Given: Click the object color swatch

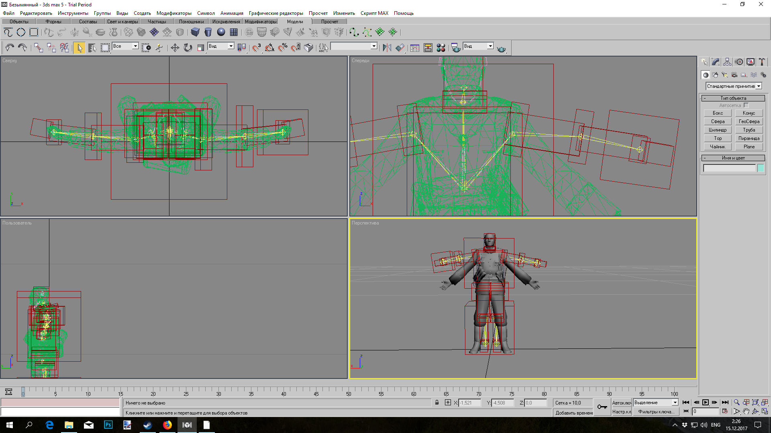Looking at the screenshot, I should coord(761,168).
